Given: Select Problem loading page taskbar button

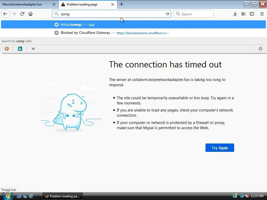Looking at the screenshot, I should click(63, 196).
